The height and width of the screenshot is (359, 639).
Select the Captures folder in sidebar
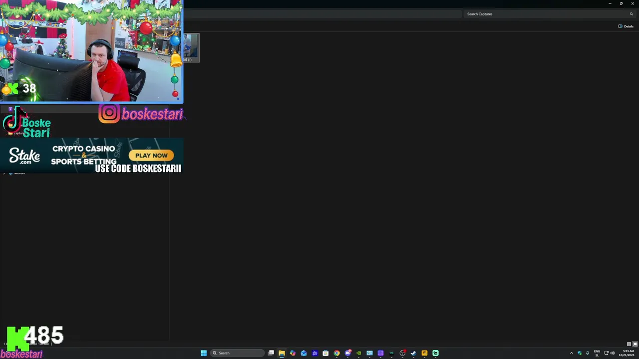coord(16,133)
